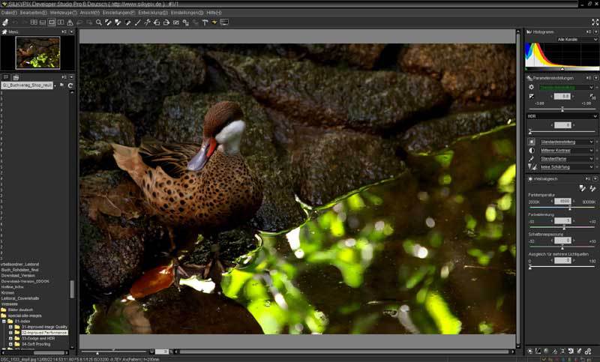Screen dimensions: 600x362
Task: Rotate image left with toolbar icon
Action: (157, 22)
